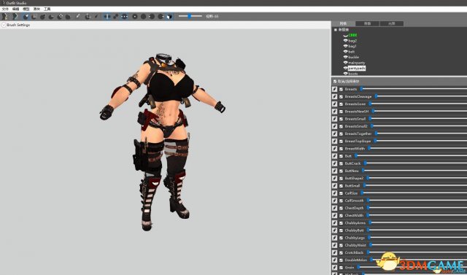
Task: Expand the Brush Settings panel
Action: point(4,25)
